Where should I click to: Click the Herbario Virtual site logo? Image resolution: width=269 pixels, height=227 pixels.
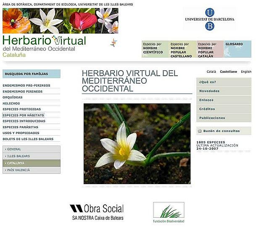(x=44, y=46)
